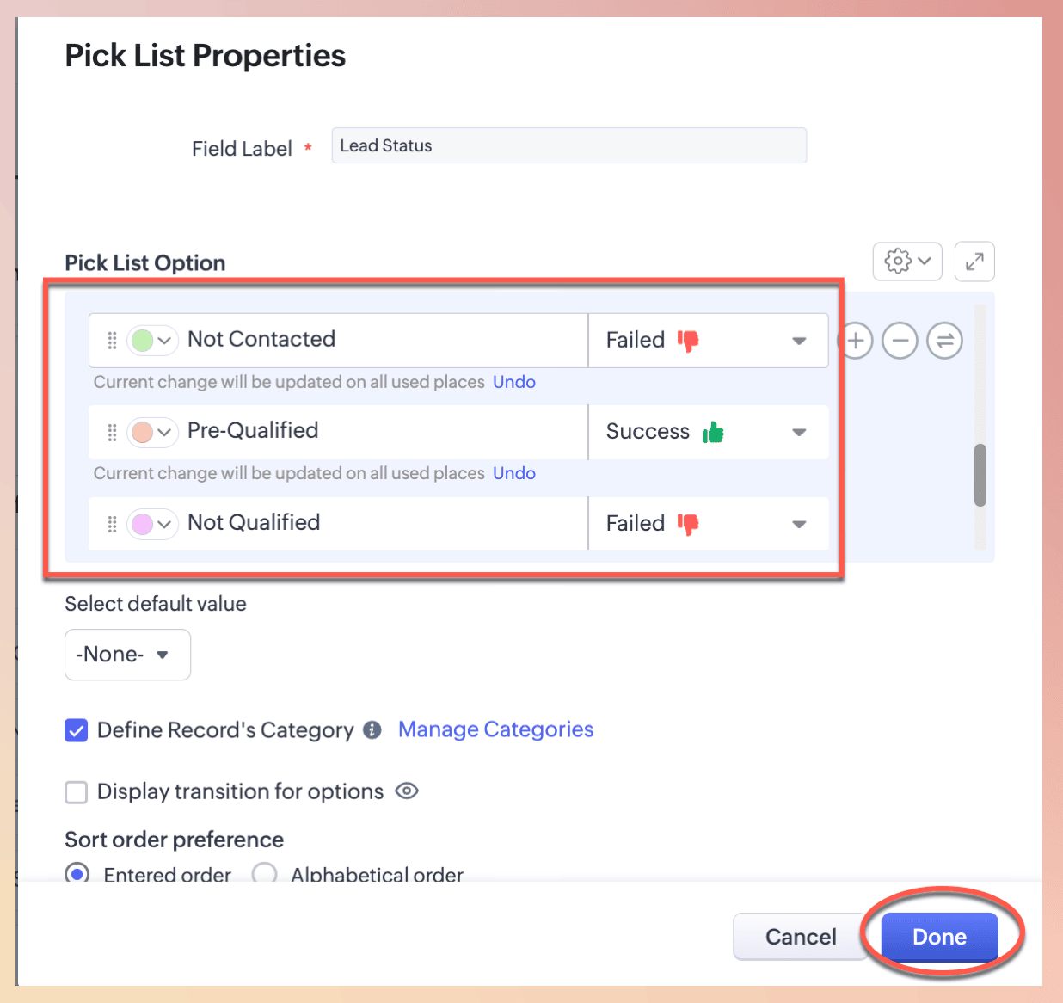1063x1003 pixels.
Task: Click the remove option minus icon
Action: coord(900,341)
